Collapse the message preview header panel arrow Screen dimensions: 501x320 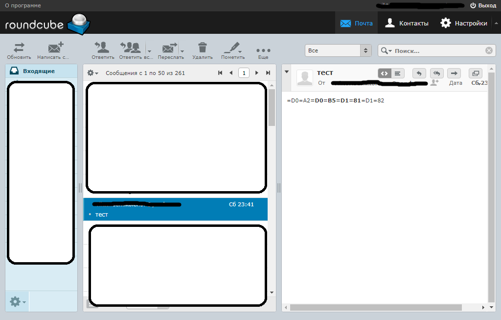pyautogui.click(x=286, y=71)
